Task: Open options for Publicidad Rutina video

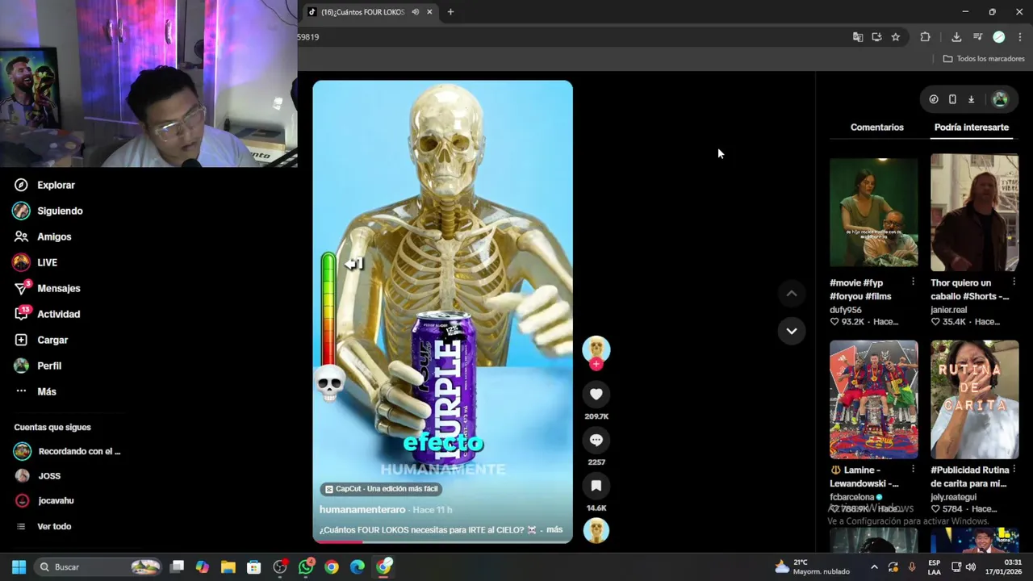Action: tap(1014, 469)
